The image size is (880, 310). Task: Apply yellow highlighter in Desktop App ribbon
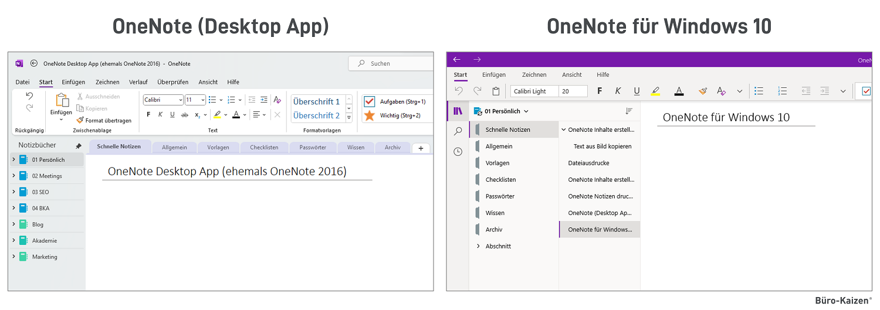pos(217,115)
